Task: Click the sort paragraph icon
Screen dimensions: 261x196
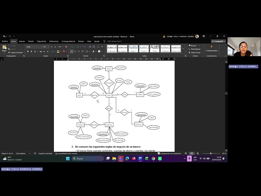Action: [98, 47]
